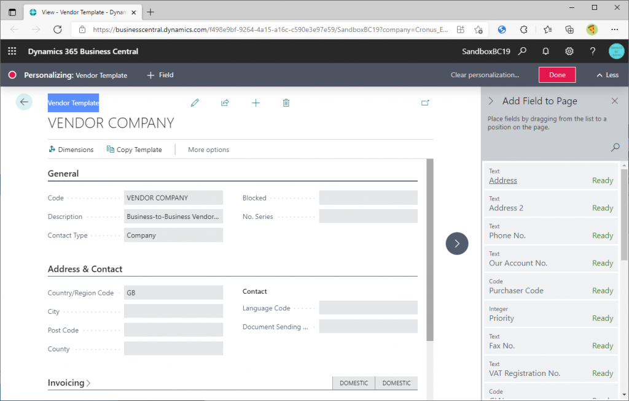Open the notifications bell
The image size is (629, 401).
click(x=545, y=52)
